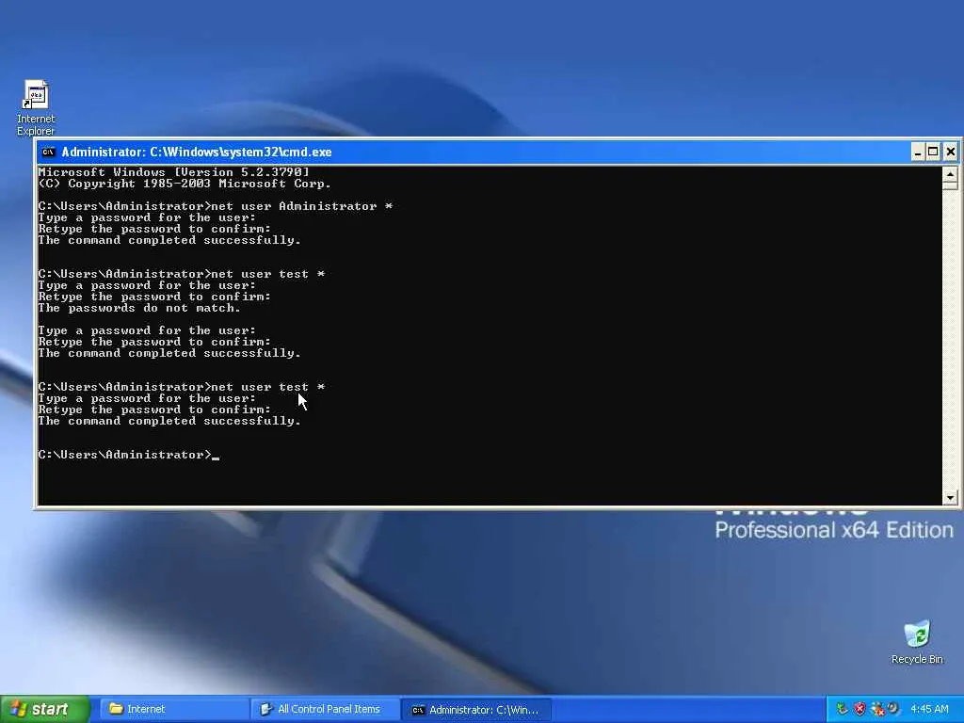The height and width of the screenshot is (723, 964).
Task: Click the console scrollbar up arrow
Action: [x=950, y=174]
